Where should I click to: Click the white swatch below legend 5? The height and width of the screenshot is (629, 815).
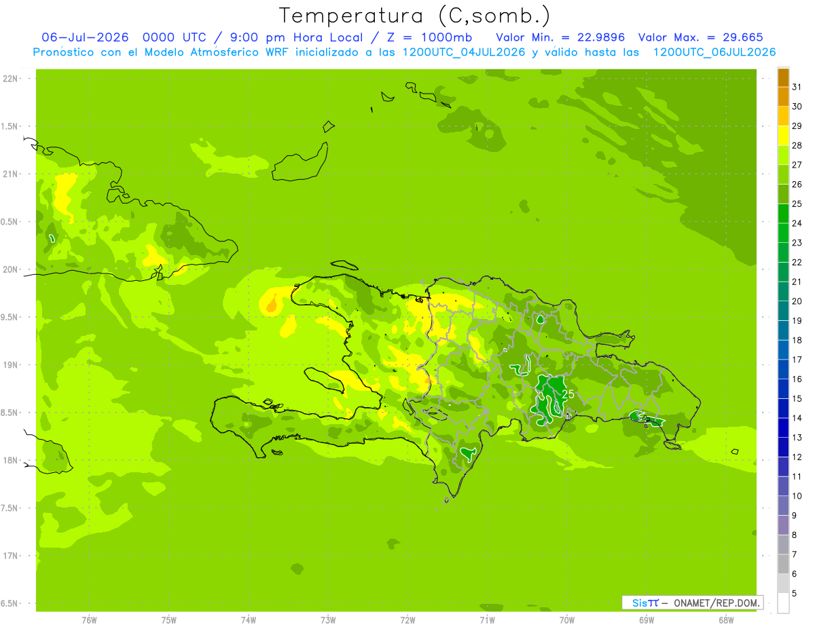[x=783, y=603]
